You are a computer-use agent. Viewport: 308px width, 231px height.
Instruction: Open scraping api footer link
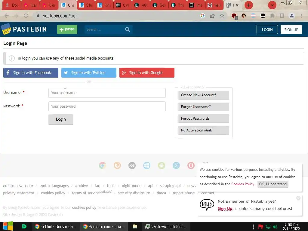170,186
